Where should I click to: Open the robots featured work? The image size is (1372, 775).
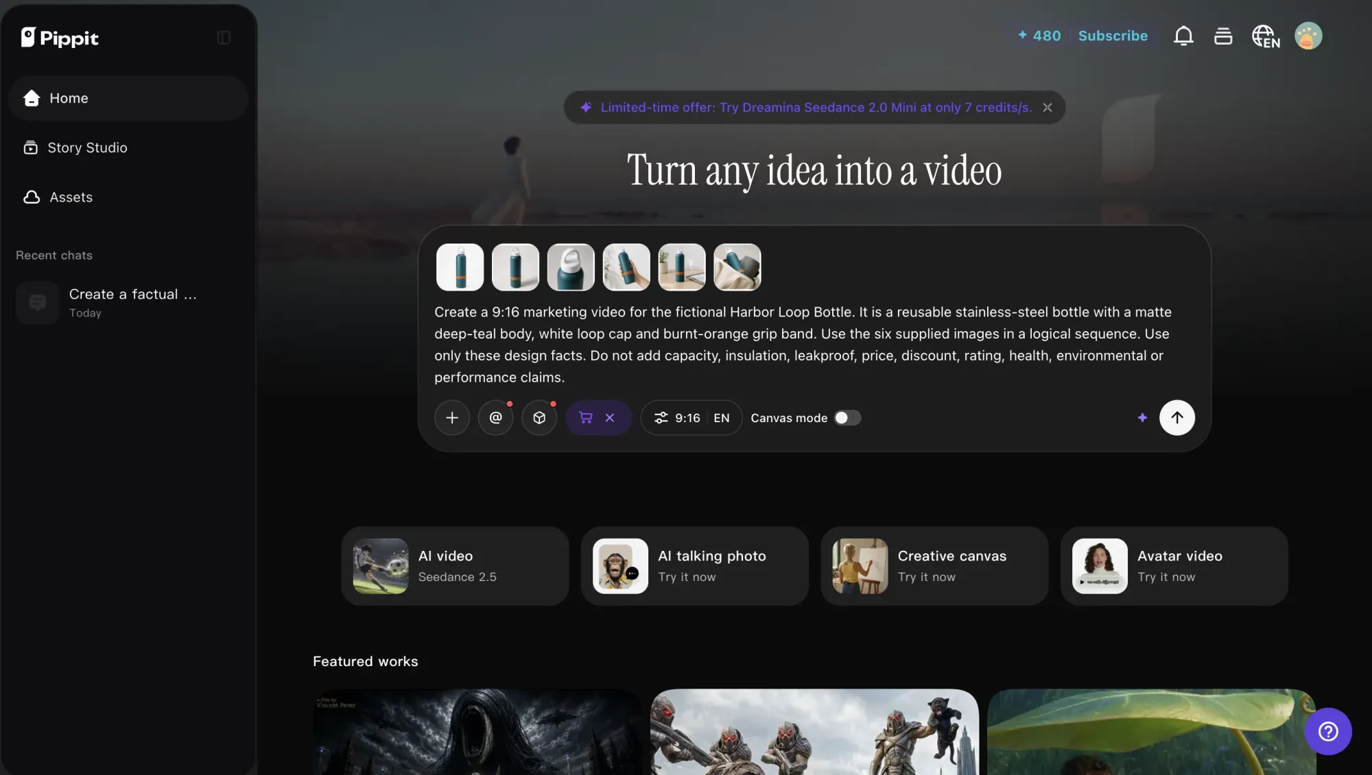814,732
